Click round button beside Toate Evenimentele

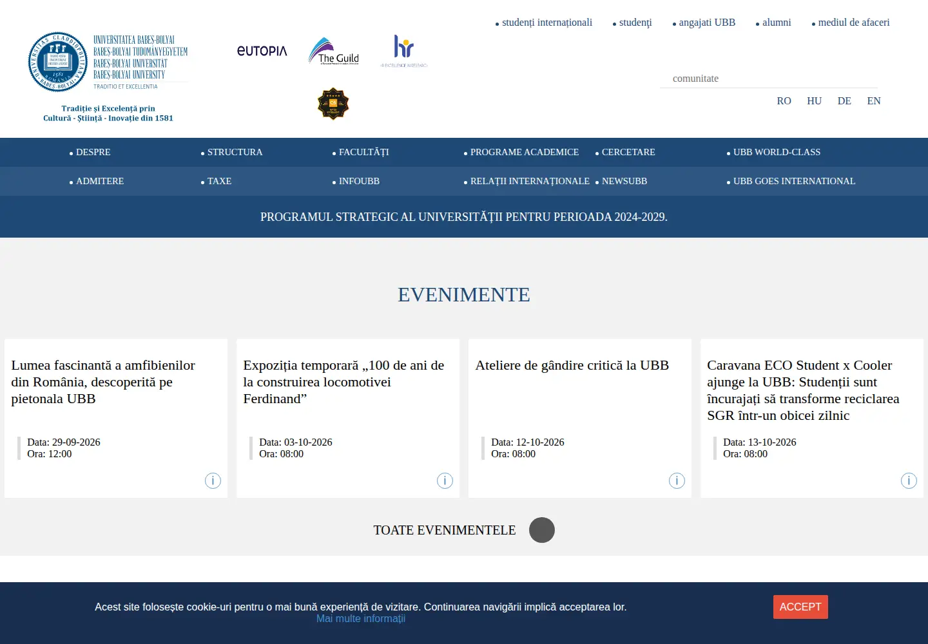click(542, 530)
